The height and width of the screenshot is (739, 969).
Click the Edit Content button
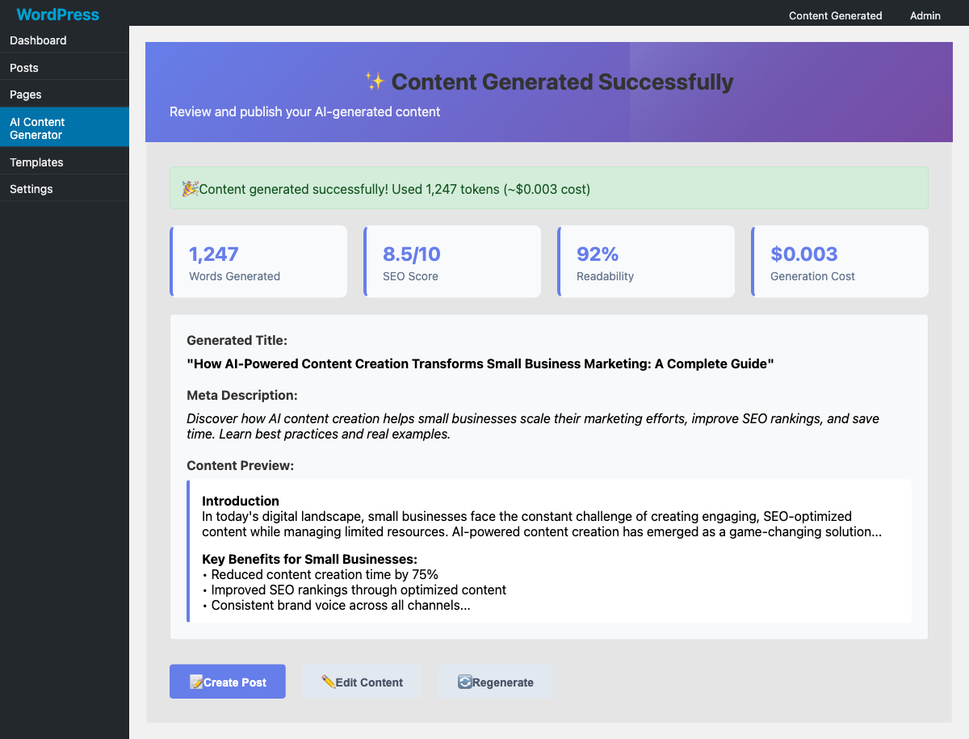pos(361,682)
